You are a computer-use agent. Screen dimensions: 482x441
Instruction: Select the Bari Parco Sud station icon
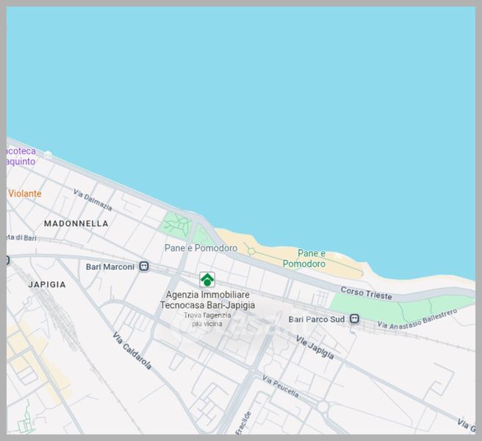click(355, 319)
